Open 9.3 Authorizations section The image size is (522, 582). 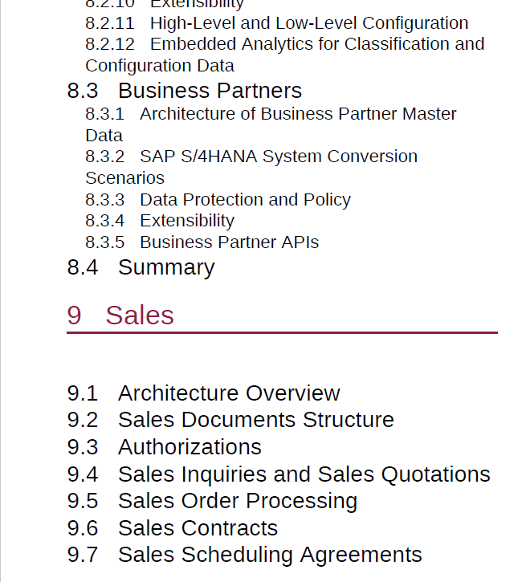point(164,447)
